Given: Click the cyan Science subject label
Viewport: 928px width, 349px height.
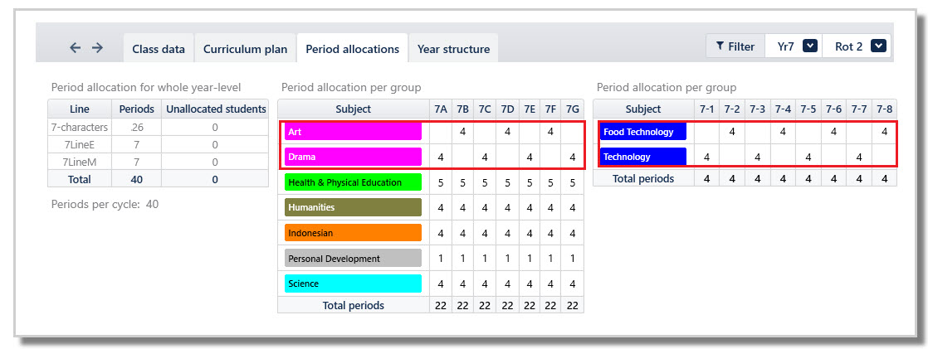Looking at the screenshot, I should [x=353, y=284].
